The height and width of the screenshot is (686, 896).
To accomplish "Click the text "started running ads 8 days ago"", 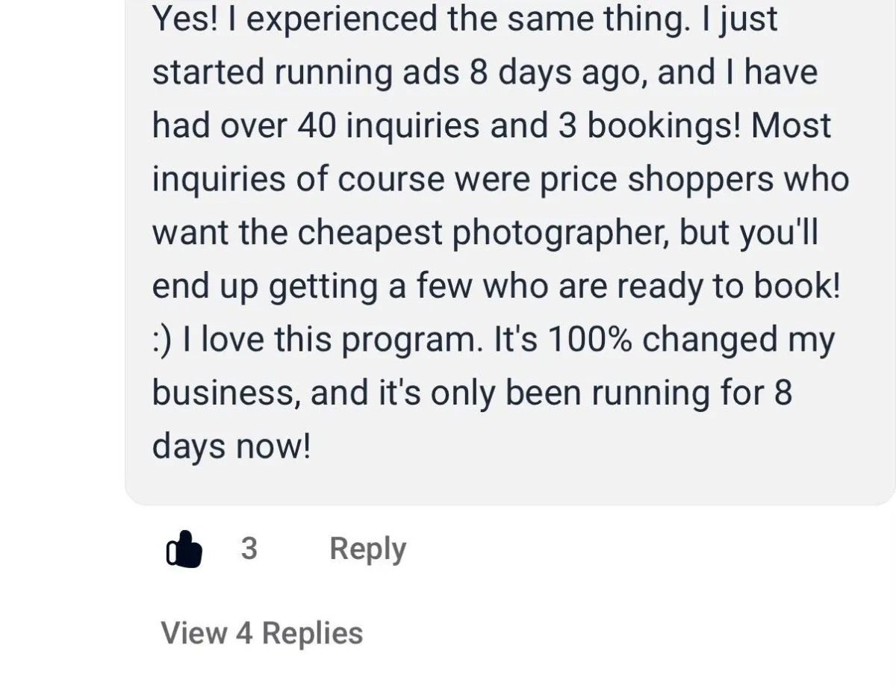I will click(x=396, y=74).
